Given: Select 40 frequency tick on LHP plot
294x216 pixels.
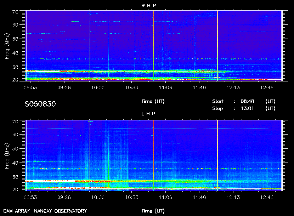Looking at the screenshot, I should click(x=15, y=163).
